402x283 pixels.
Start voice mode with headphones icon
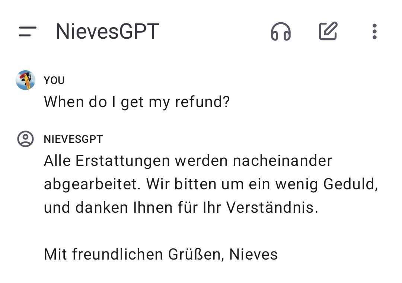tap(281, 32)
